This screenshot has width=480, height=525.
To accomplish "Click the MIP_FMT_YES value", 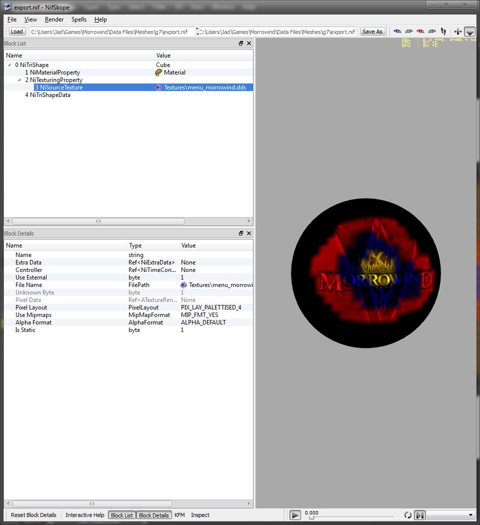I will click(x=199, y=315).
